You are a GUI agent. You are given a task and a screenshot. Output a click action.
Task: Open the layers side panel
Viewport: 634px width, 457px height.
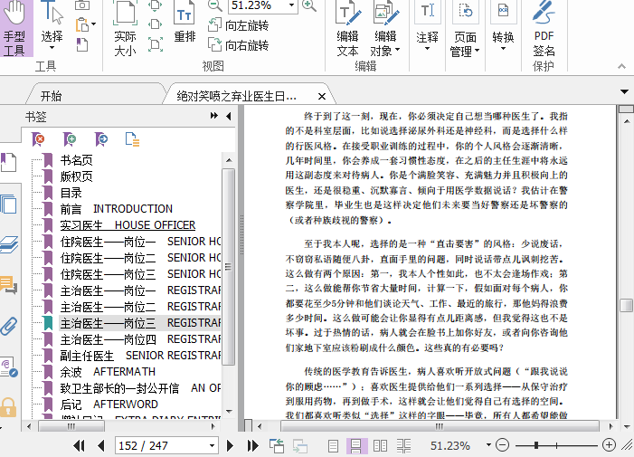pos(9,244)
